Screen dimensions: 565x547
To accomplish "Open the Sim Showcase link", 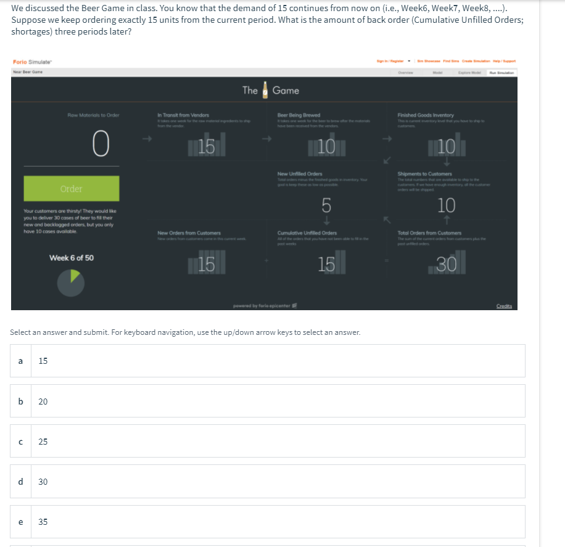I will (x=429, y=61).
